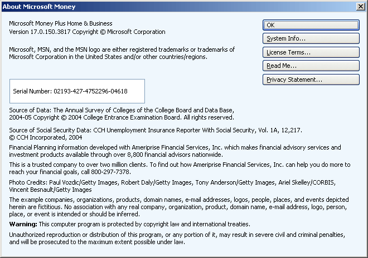Viewport: 368px width, 258px height.
Task: Click the 'Unauthorized reproduction' paragraph first line
Action: [x=177, y=235]
